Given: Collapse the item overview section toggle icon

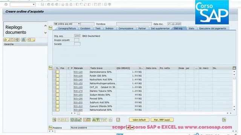Looking at the screenshot, I should [x=50, y=68].
